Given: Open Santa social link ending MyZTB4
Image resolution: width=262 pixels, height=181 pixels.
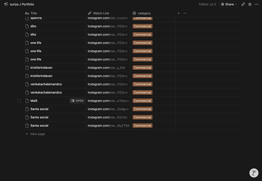Looking at the screenshot, I should click(109, 126).
